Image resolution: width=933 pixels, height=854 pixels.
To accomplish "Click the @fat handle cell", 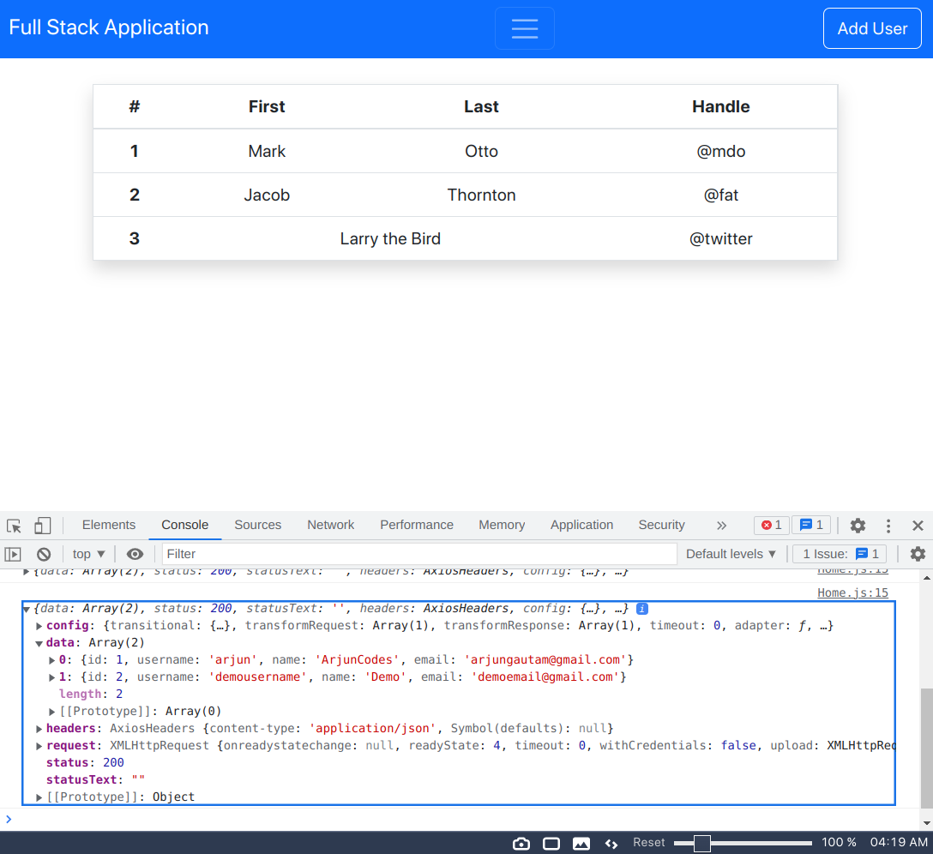I will pos(720,195).
